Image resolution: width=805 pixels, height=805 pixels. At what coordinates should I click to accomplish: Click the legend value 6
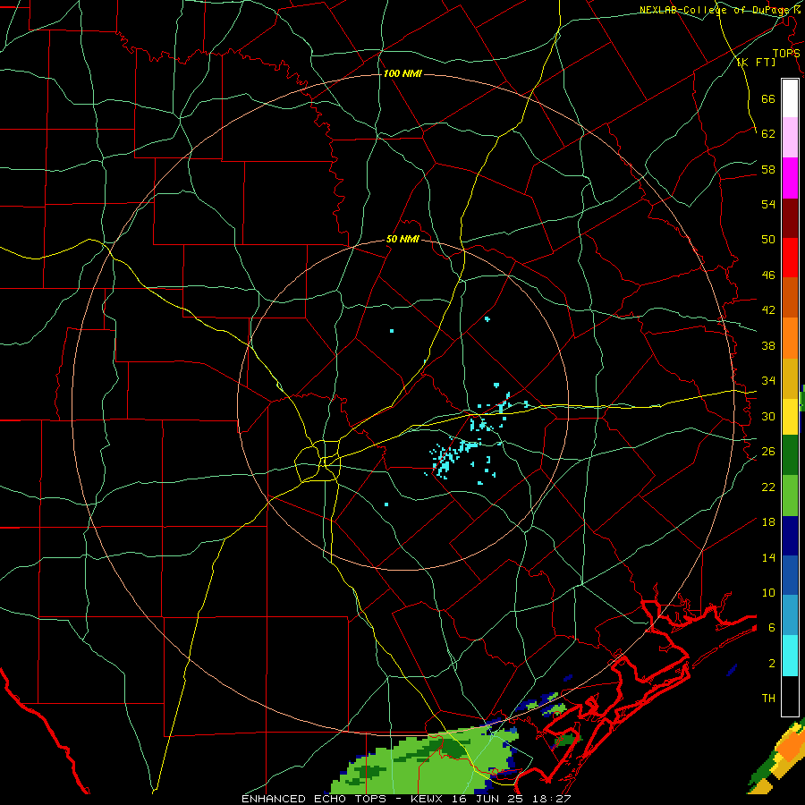[x=772, y=628]
